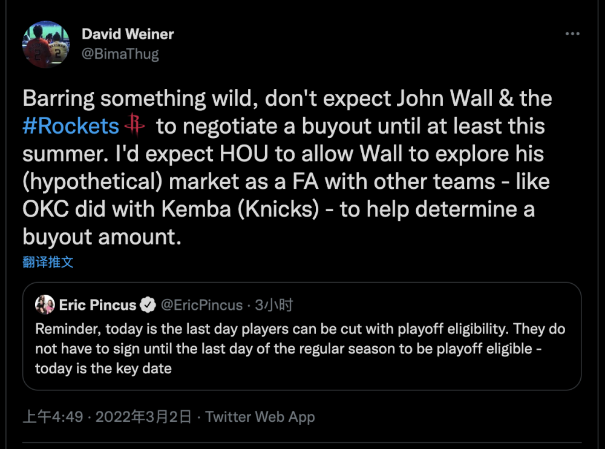Translate the tweet via 翻译推文
The image size is (605, 449).
[48, 262]
